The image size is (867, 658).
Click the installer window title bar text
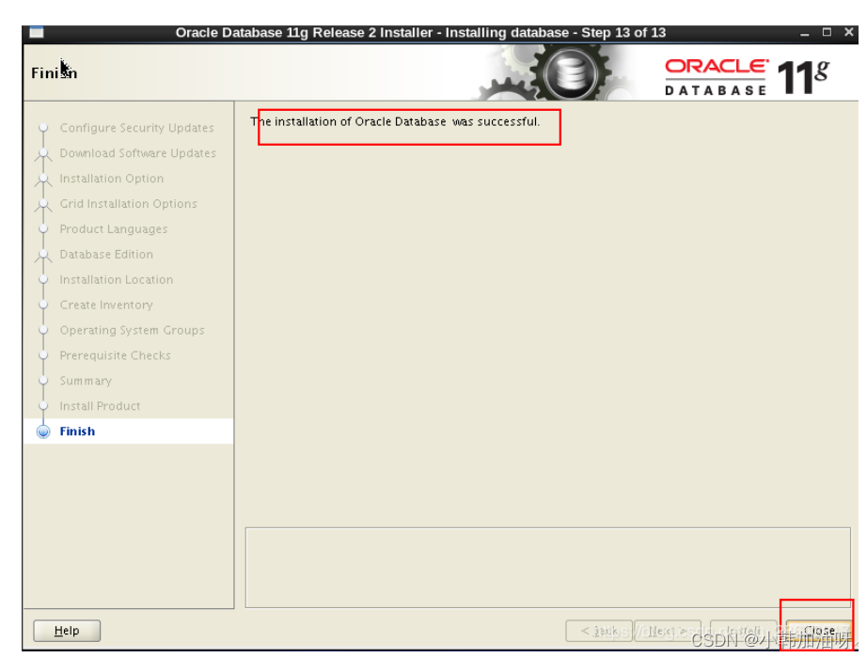pyautogui.click(x=420, y=33)
